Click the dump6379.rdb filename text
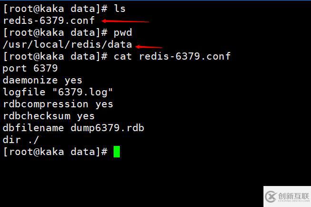Image resolution: width=311 pixels, height=207 pixels. pyautogui.click(x=107, y=128)
